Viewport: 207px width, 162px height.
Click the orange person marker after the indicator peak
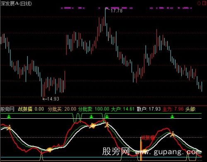pyautogui.click(x=107, y=125)
